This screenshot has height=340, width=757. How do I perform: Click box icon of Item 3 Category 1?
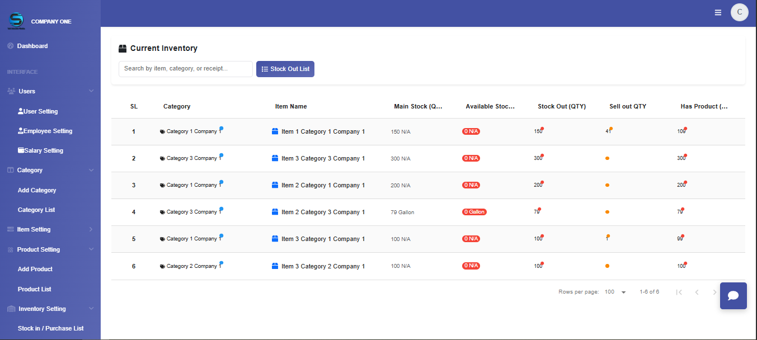coord(275,239)
